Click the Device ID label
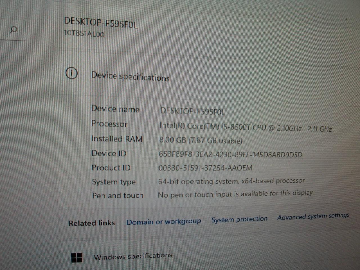Image resolution: width=360 pixels, height=270 pixels. pyautogui.click(x=109, y=153)
